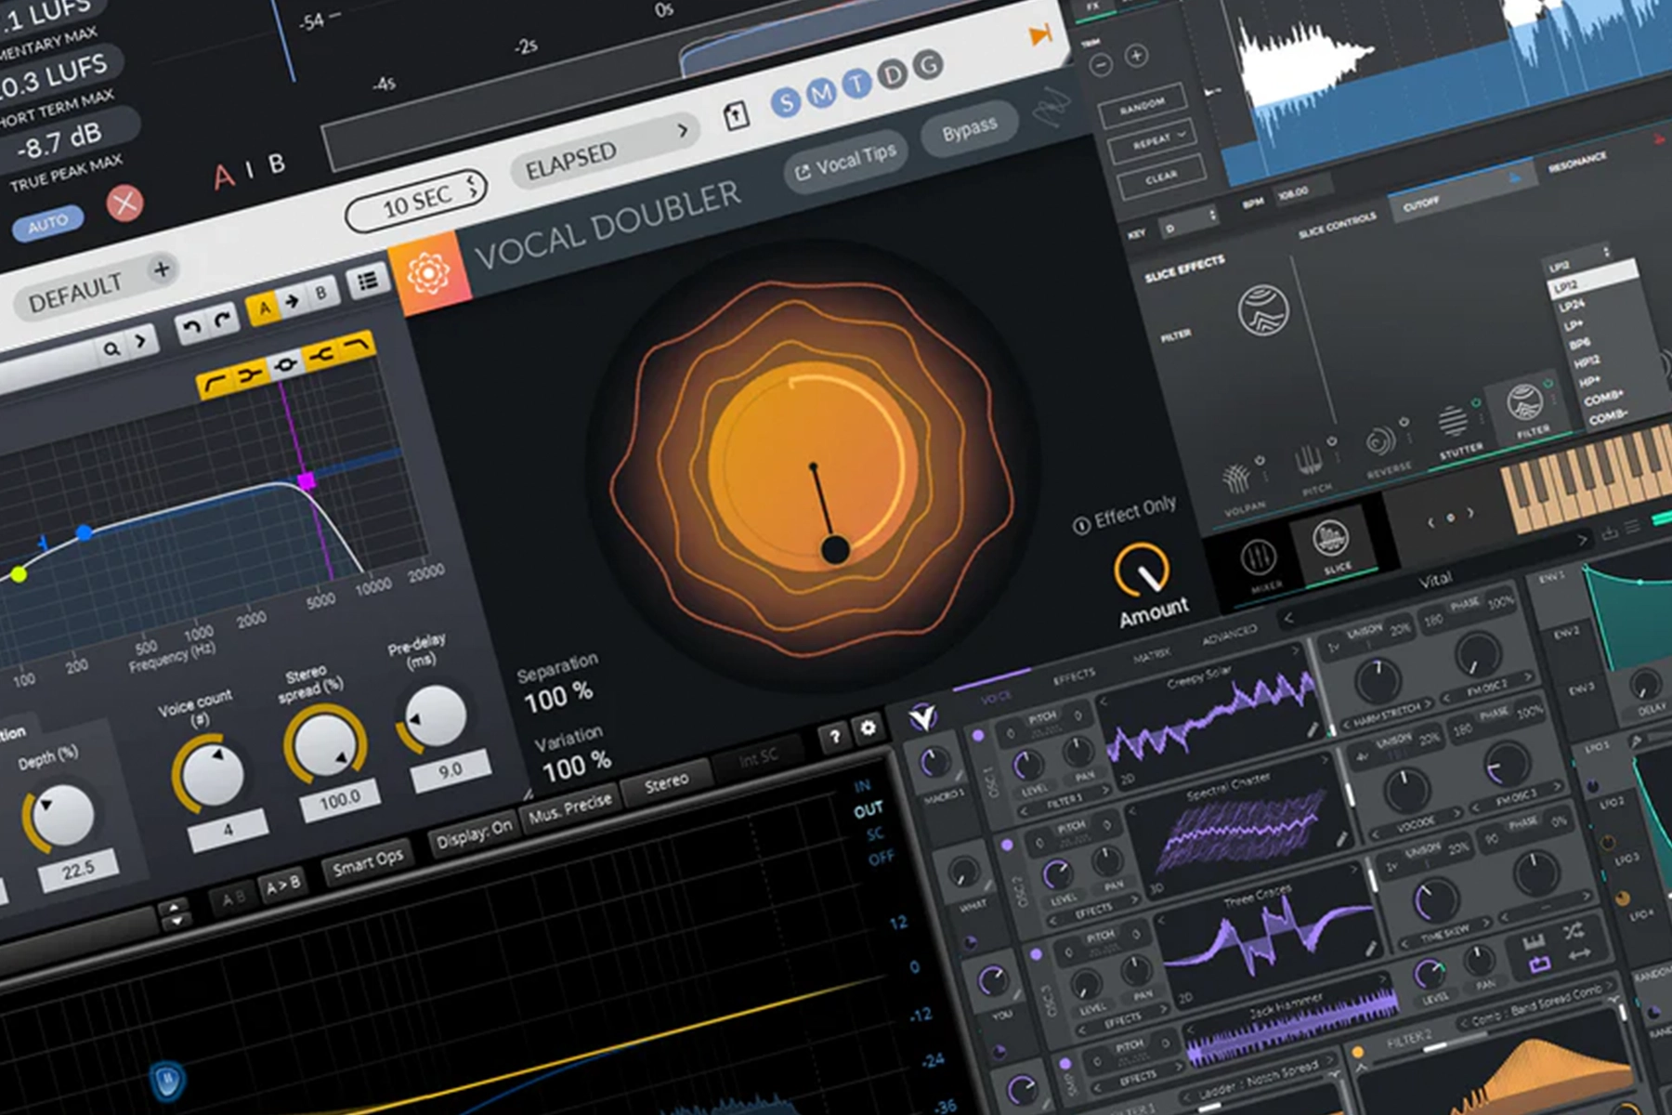Toggle the G channel button

click(x=928, y=65)
